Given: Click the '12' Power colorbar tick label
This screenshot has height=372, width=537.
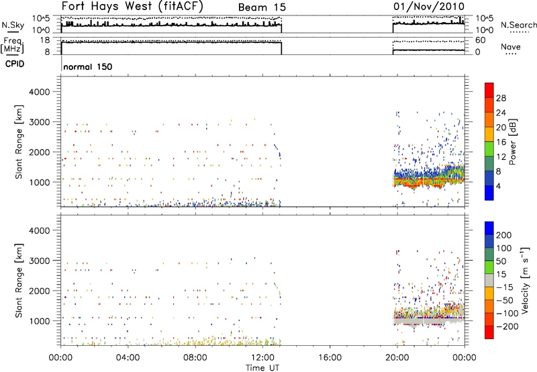Looking at the screenshot, I should (x=501, y=157).
